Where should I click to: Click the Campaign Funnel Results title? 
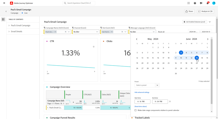62,118
